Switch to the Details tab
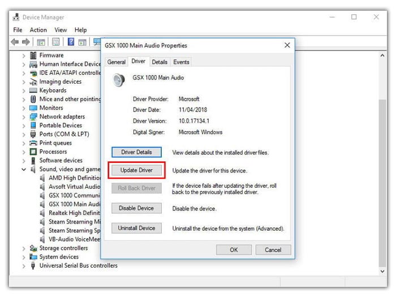The height and width of the screenshot is (297, 396). [160, 62]
